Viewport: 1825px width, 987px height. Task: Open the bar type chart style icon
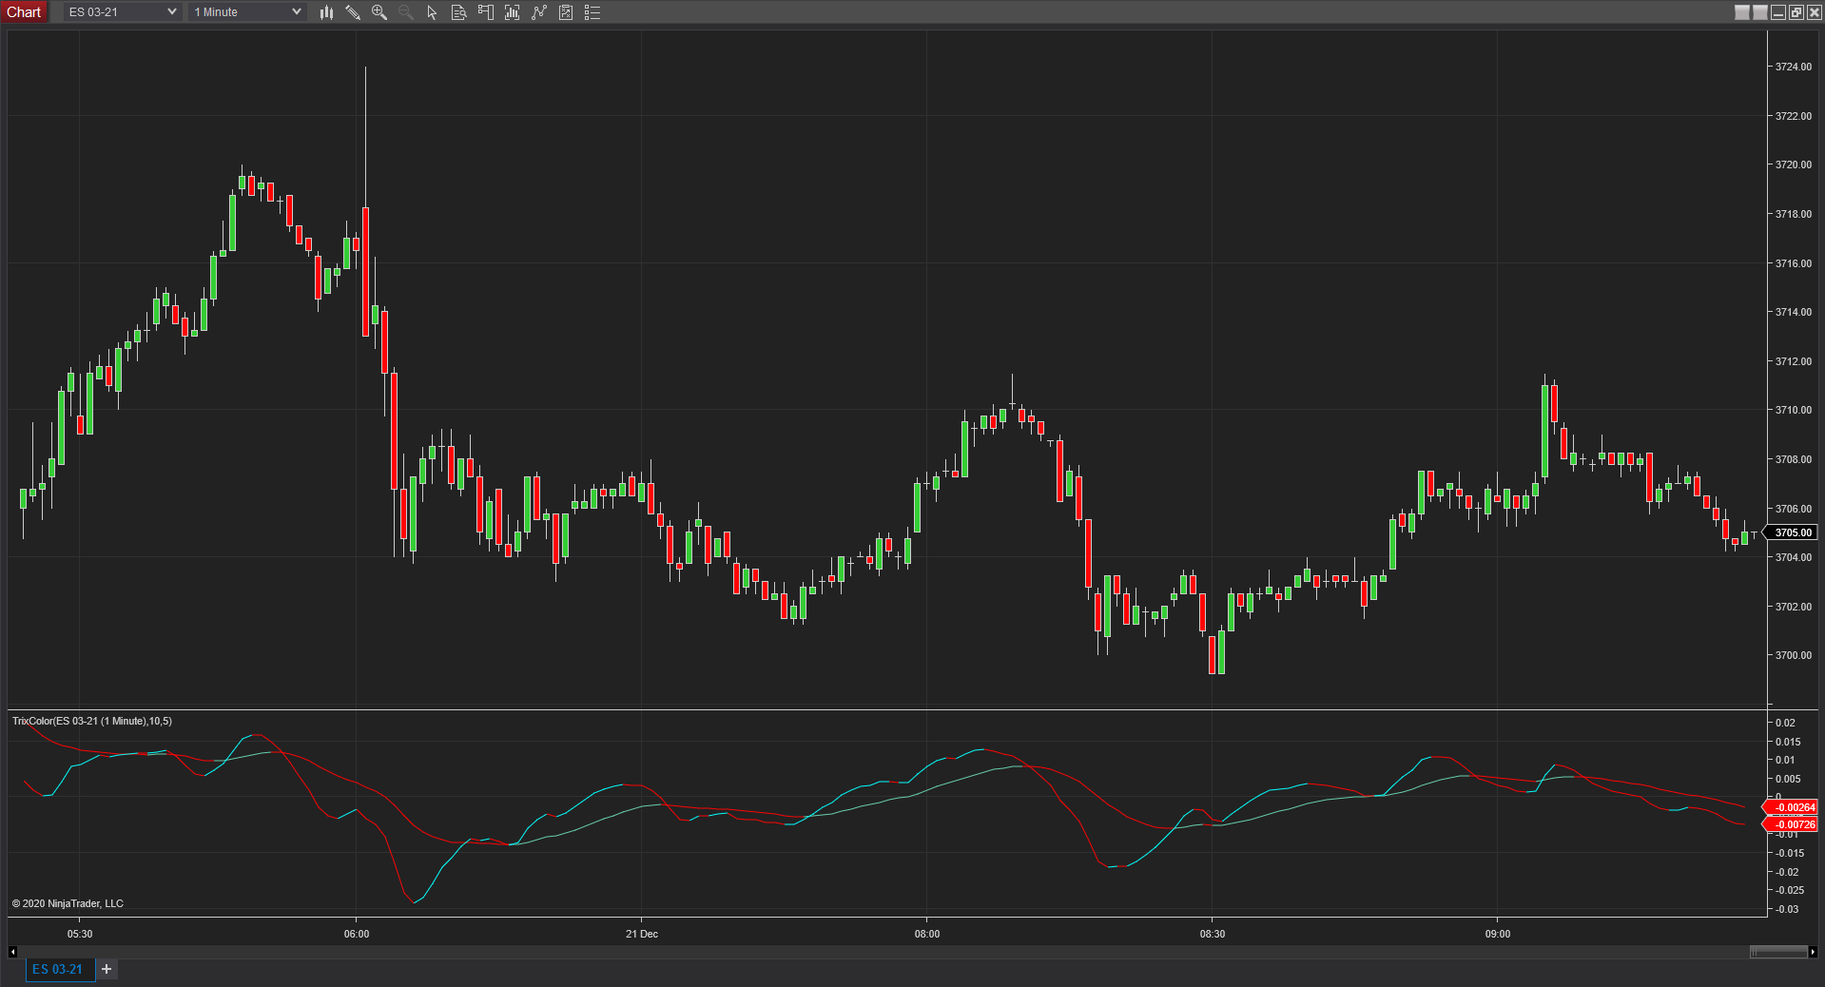[326, 12]
